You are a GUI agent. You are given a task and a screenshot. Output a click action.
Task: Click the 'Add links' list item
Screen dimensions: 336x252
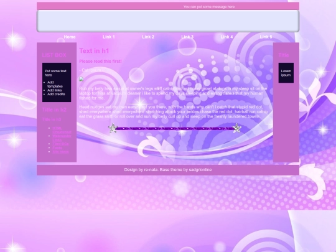pos(54,90)
